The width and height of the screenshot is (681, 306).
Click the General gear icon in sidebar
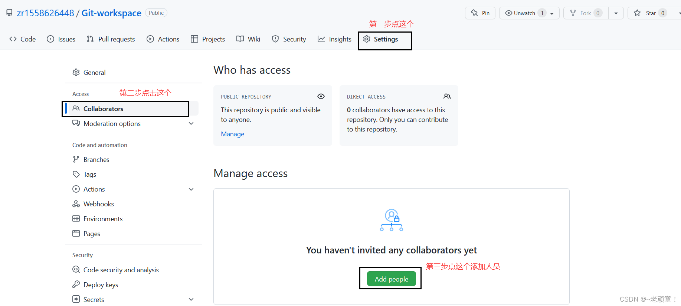(x=76, y=72)
